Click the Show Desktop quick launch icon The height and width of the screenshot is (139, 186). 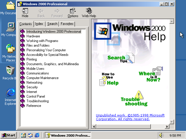click(x=23, y=135)
